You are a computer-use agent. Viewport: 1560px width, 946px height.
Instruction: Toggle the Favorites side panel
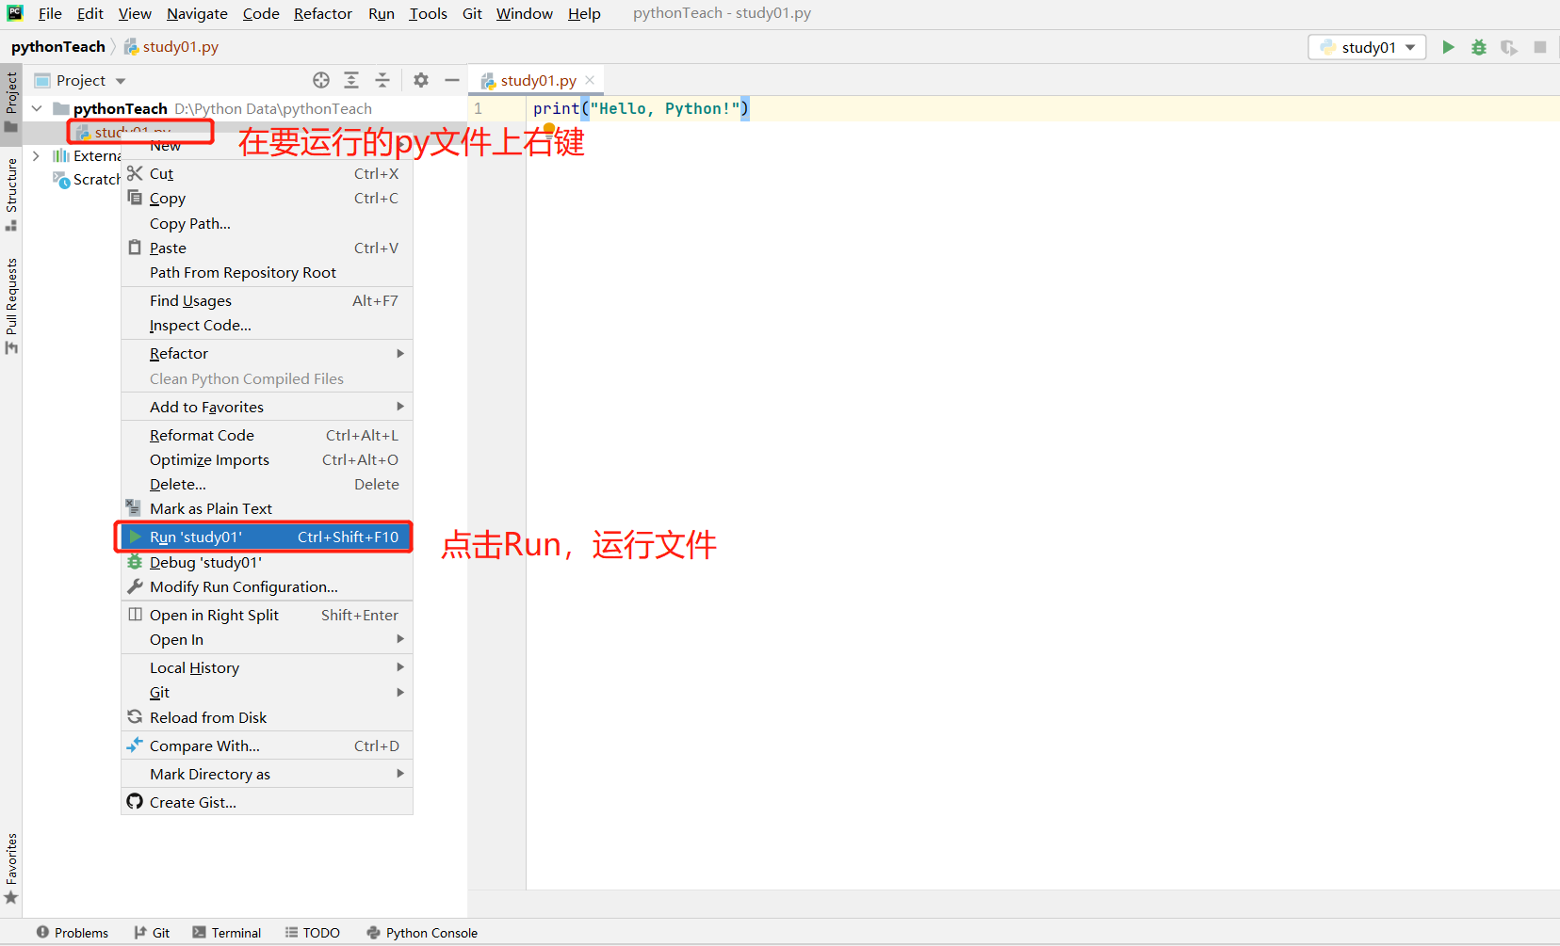tap(11, 869)
